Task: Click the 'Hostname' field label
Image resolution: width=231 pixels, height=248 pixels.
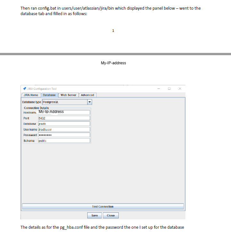Action: (x=30, y=113)
